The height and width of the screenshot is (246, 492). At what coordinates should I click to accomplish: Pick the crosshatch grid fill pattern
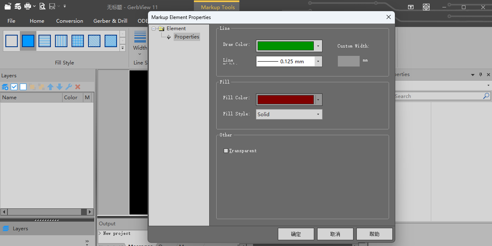tap(78, 41)
